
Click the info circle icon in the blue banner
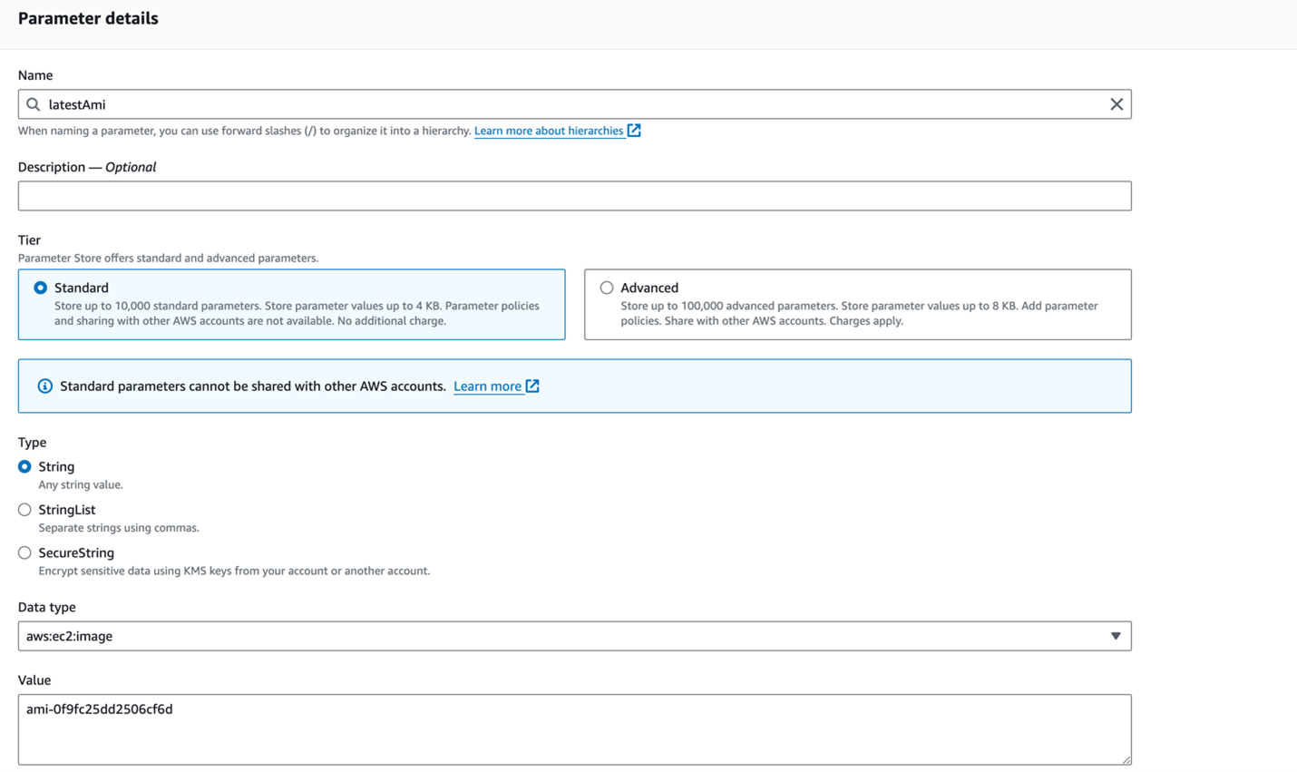click(x=45, y=386)
